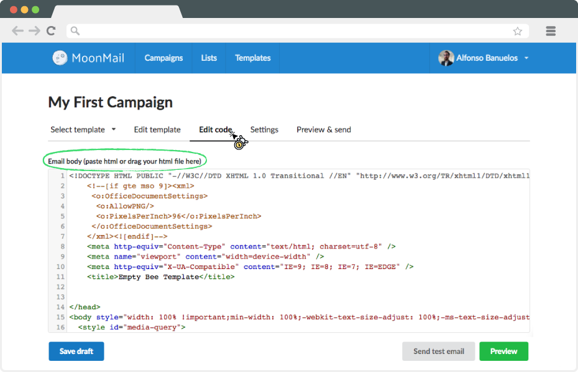Screen dimensions: 578x372
Task: Click the browser forward arrow
Action: coord(34,30)
